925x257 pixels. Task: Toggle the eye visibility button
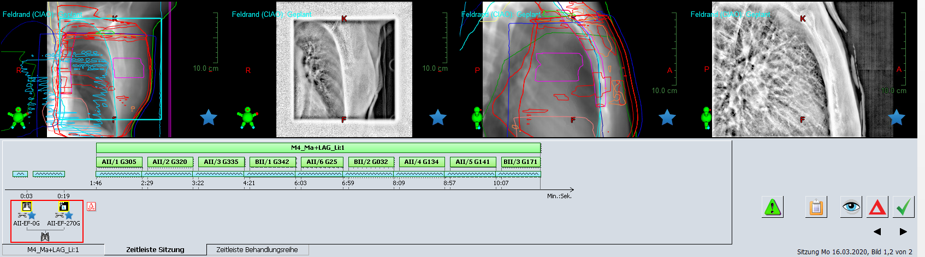click(851, 207)
